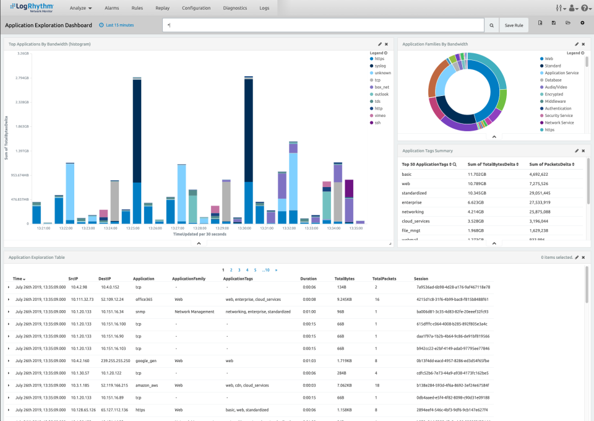
Task: Click the add panel plus icon
Action: pyautogui.click(x=582, y=23)
